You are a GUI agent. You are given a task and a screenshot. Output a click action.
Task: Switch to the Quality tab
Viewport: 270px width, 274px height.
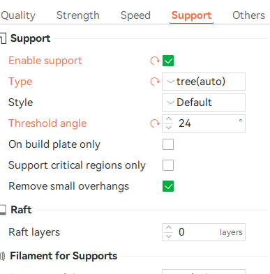click(x=18, y=15)
